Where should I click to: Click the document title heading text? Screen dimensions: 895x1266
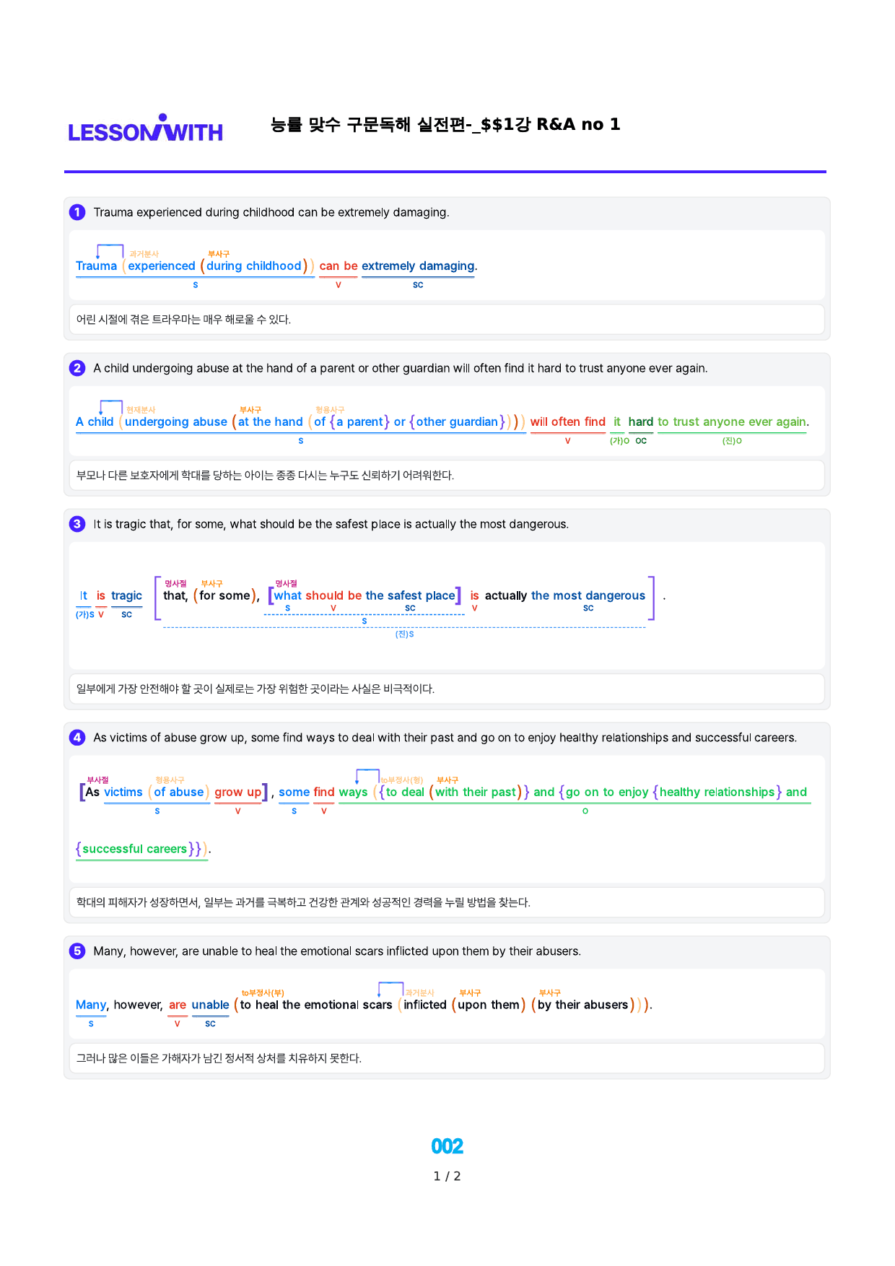[x=445, y=125]
